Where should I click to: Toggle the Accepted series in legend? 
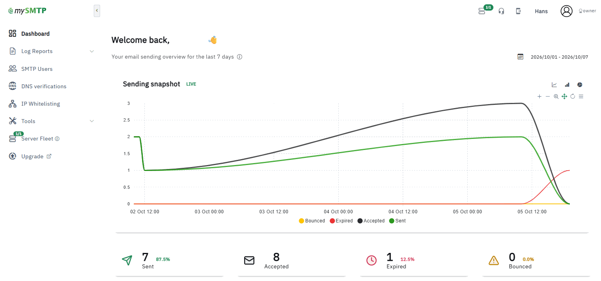coord(371,221)
